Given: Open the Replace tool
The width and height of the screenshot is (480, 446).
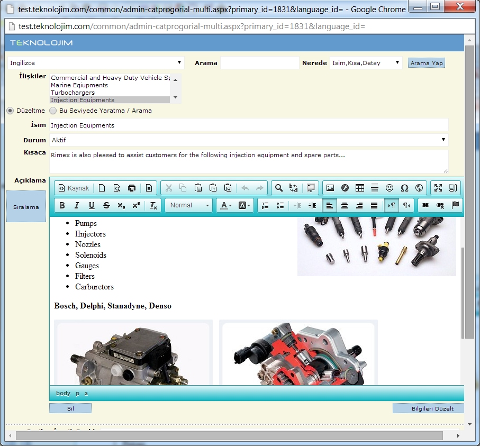Looking at the screenshot, I should [293, 188].
